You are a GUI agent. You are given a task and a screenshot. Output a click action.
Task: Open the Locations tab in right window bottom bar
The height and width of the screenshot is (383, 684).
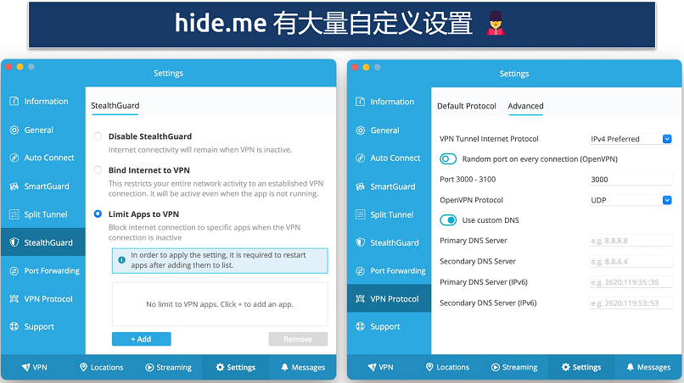click(x=447, y=367)
